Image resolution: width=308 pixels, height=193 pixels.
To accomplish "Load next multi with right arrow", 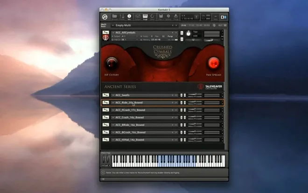I will (176, 25).
